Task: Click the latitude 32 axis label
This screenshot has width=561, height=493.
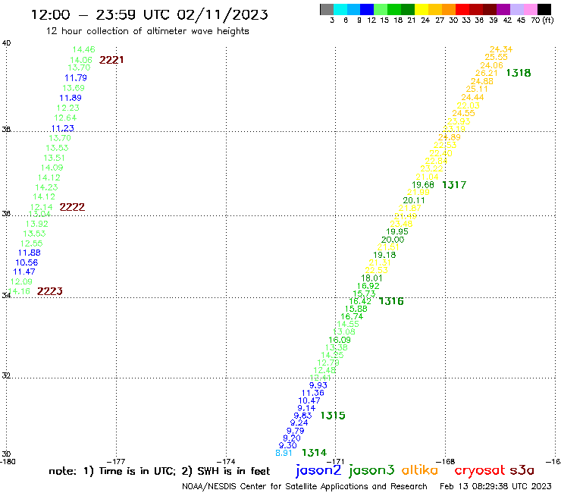Action: (x=6, y=376)
